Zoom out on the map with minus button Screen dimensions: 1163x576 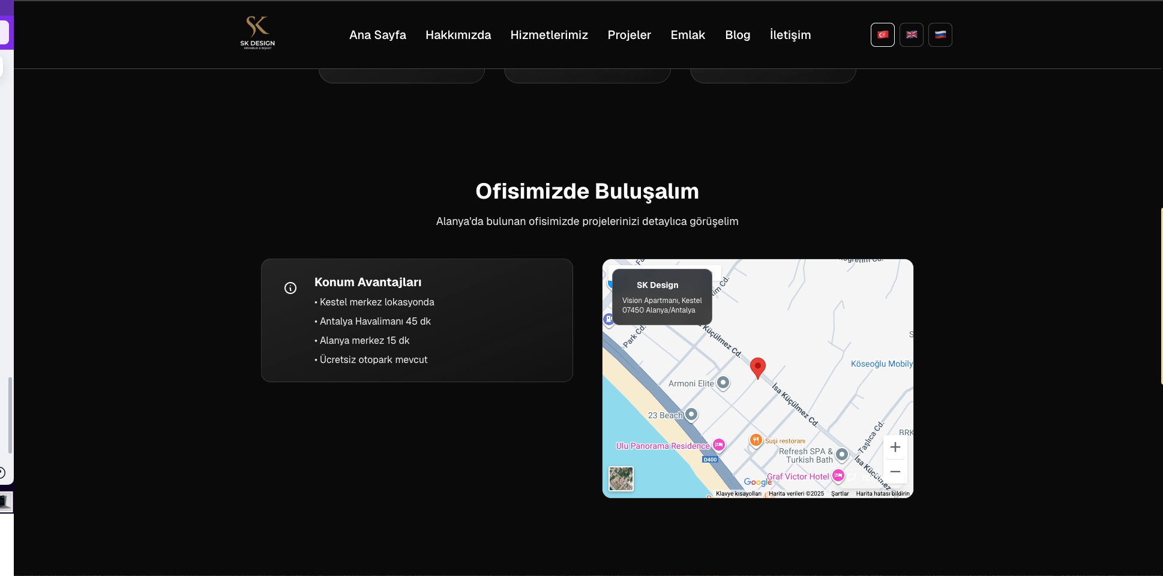(x=895, y=472)
